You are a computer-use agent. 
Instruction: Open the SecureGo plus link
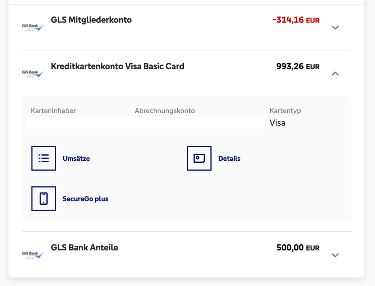coord(85,199)
